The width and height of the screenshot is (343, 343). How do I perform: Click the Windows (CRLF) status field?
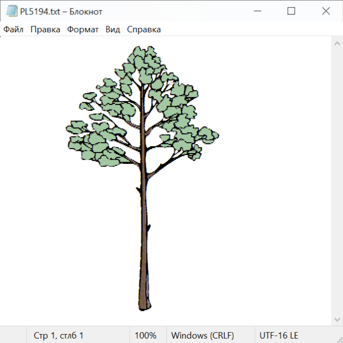[x=202, y=336]
